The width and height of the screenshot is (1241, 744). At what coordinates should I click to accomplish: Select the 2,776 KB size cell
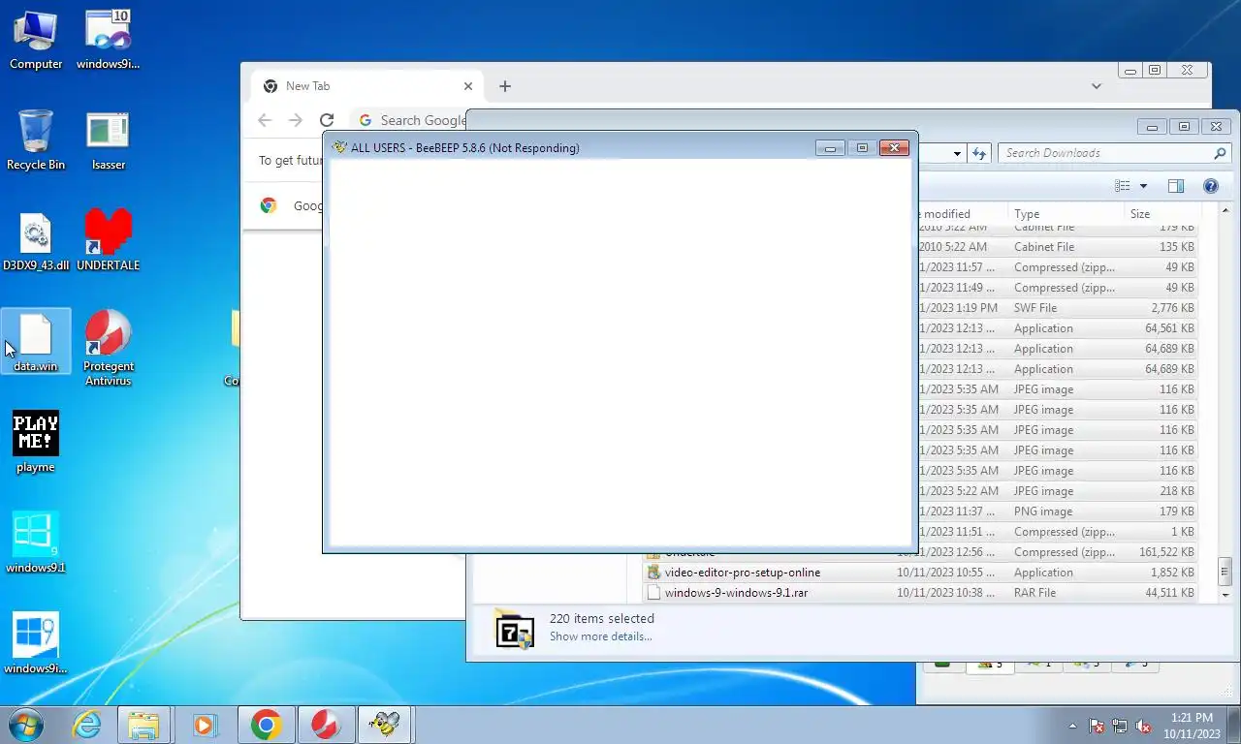coord(1172,308)
